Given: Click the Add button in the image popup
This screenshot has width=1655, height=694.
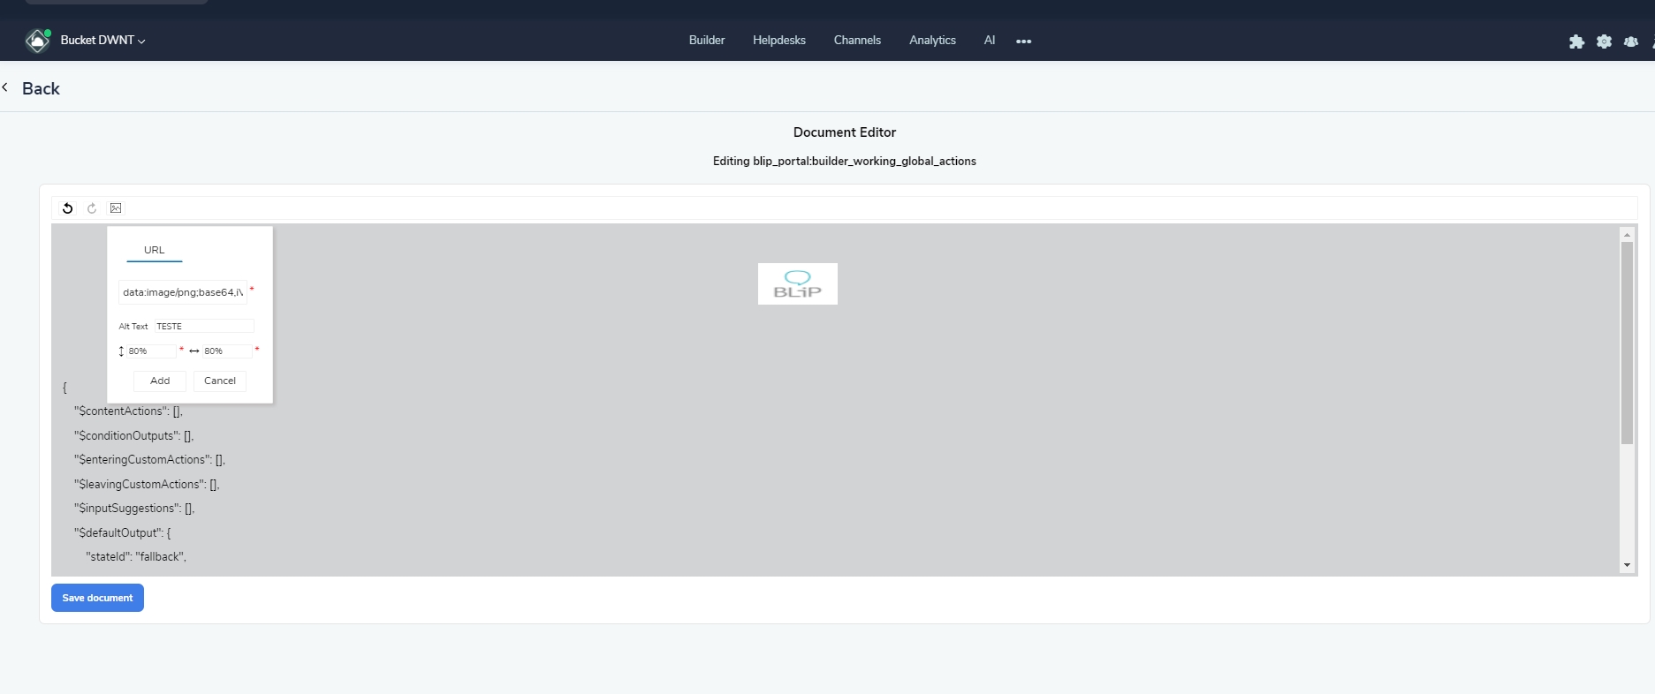Looking at the screenshot, I should click(160, 381).
